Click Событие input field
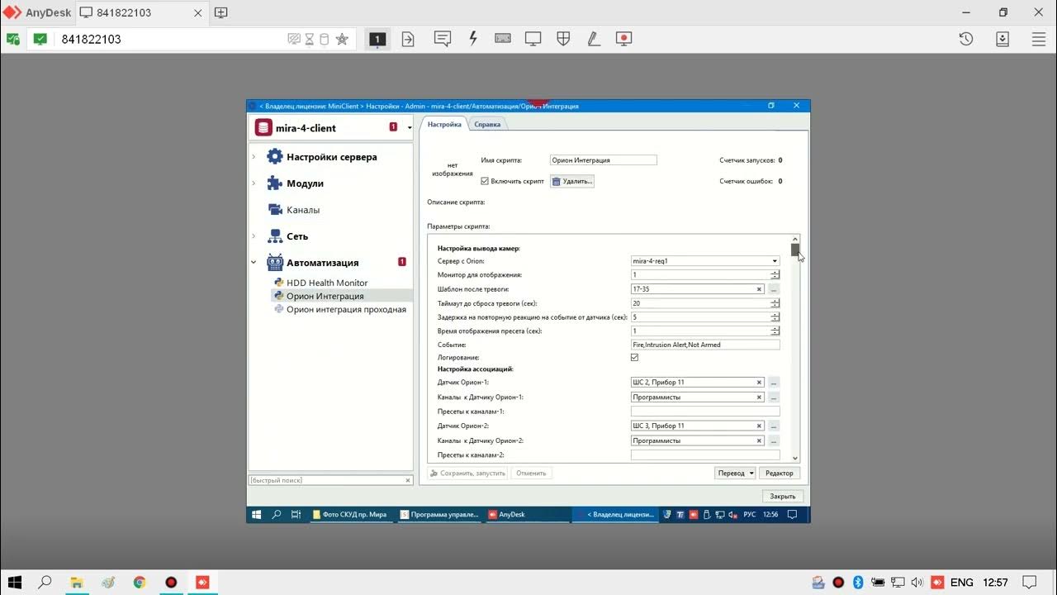This screenshot has height=595, width=1057. coord(705,345)
